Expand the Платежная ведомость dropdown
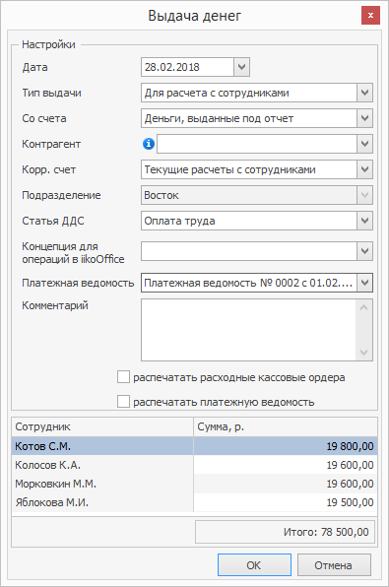 [x=364, y=283]
